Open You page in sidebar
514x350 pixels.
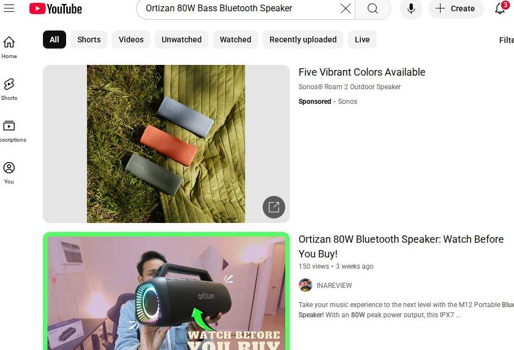(9, 173)
